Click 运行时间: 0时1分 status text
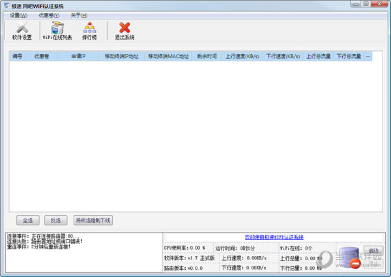Viewport: 391px width, 277px height. click(x=235, y=248)
